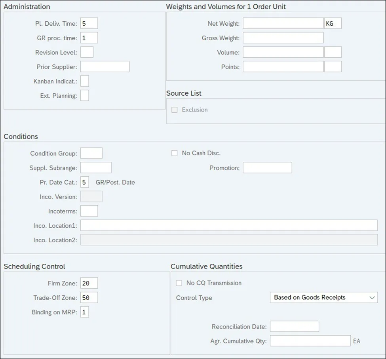Enable the No Cash Disc. checkbox
The image size is (386, 359).
coord(174,153)
